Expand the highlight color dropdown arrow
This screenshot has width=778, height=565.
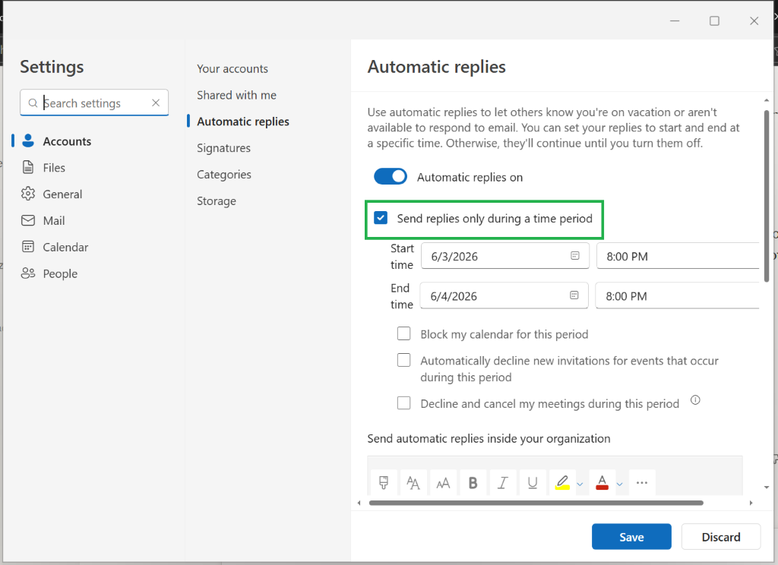(x=580, y=485)
